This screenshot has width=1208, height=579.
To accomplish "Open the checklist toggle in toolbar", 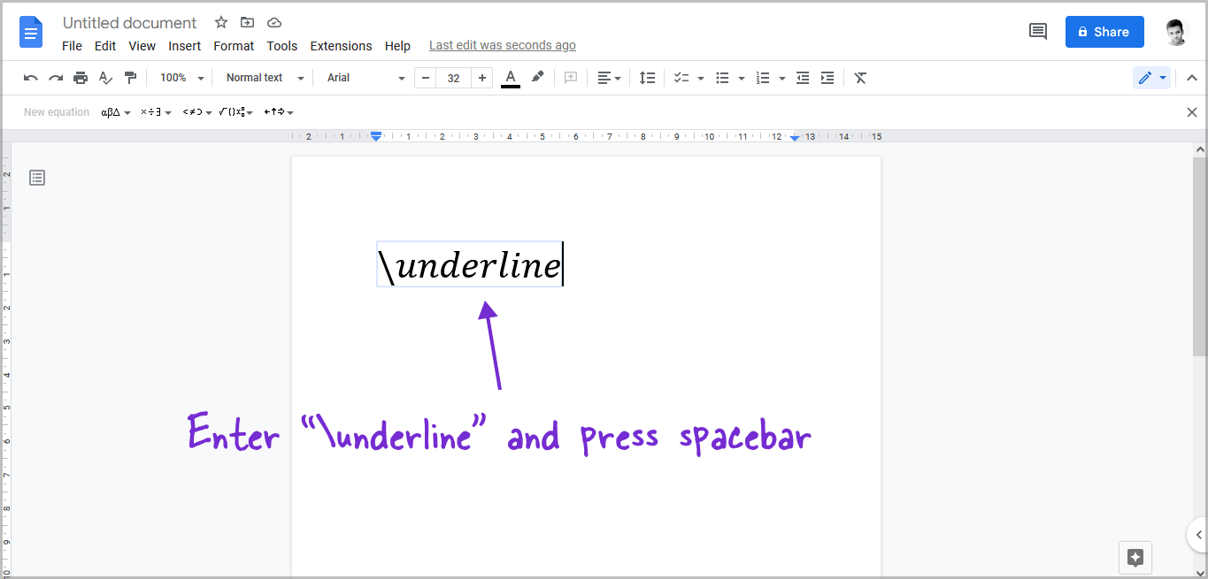I will pos(681,78).
